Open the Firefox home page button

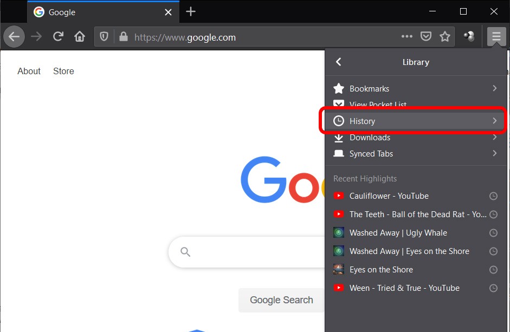80,36
